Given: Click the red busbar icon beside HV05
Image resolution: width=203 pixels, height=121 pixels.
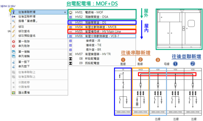Looking at the screenshot, I should pyautogui.click(x=71, y=31).
